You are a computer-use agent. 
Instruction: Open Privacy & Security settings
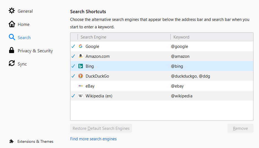coord(35,51)
